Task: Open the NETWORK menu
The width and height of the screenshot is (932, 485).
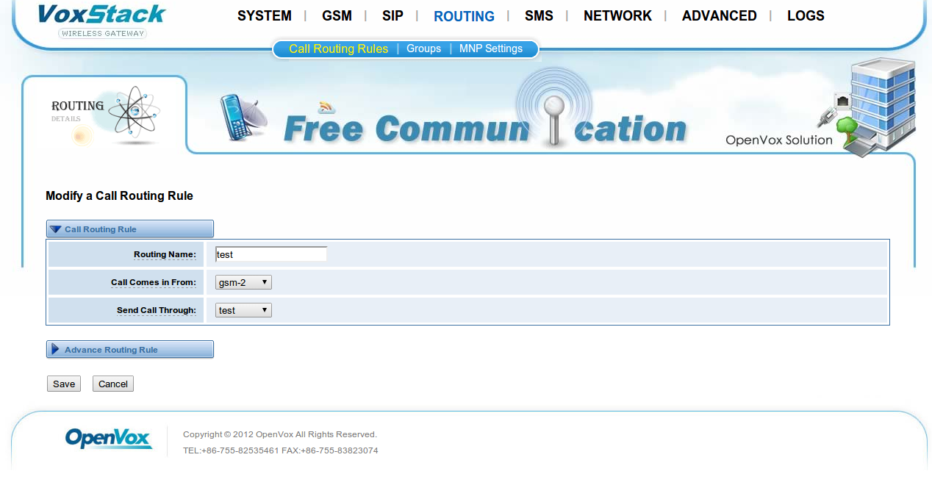Action: (x=617, y=16)
